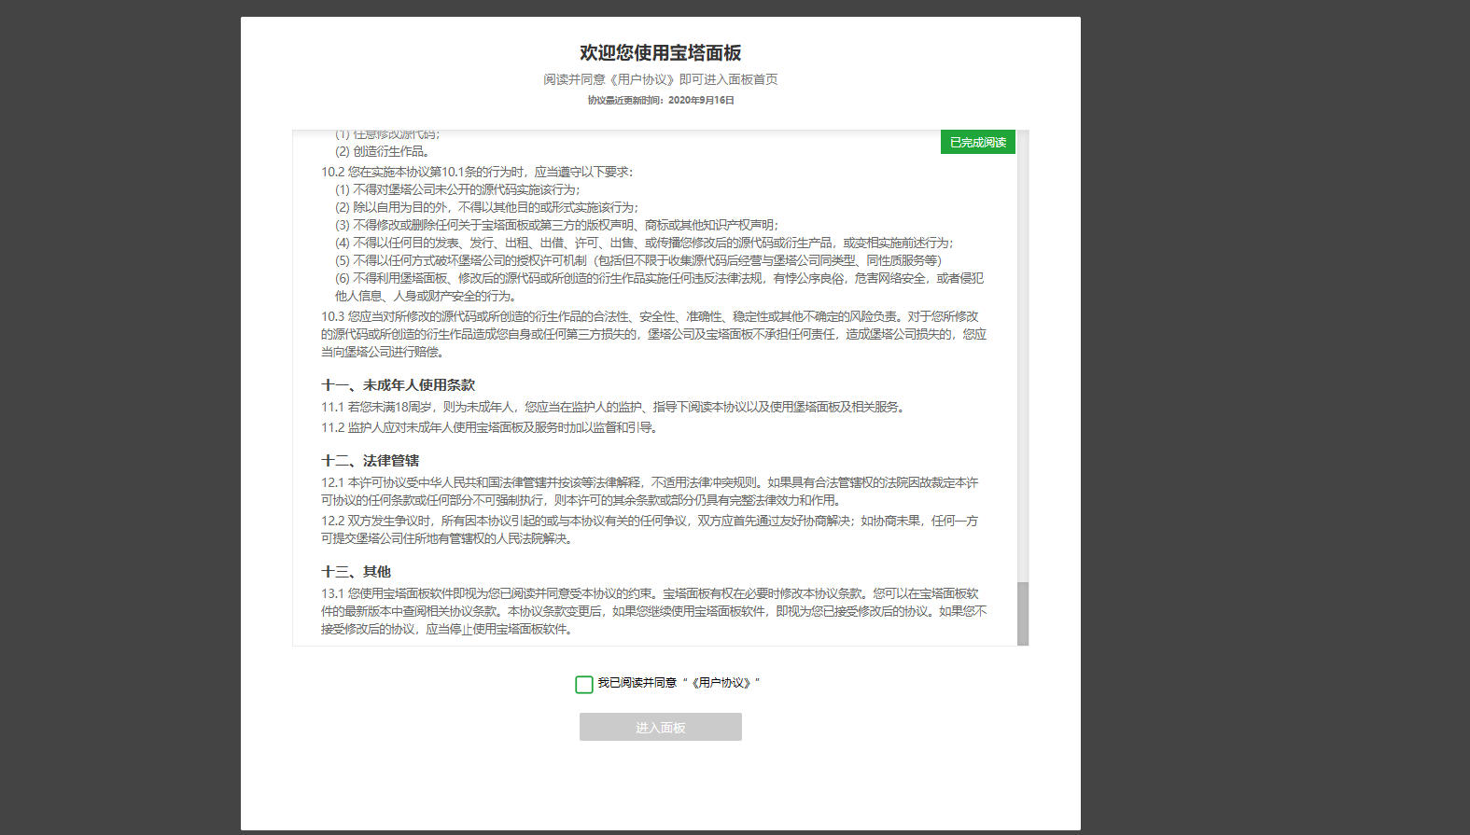The image size is (1470, 835).
Task: Click the heading 十一、未成年人使用条款
Action: pos(399,385)
